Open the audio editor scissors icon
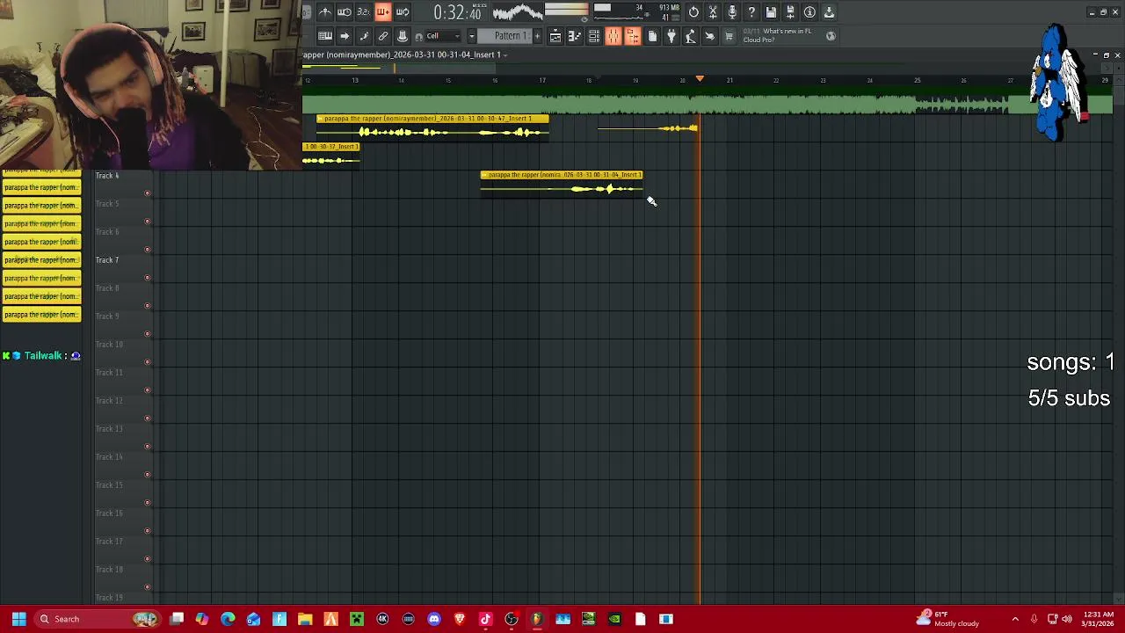The width and height of the screenshot is (1125, 633). [x=713, y=12]
